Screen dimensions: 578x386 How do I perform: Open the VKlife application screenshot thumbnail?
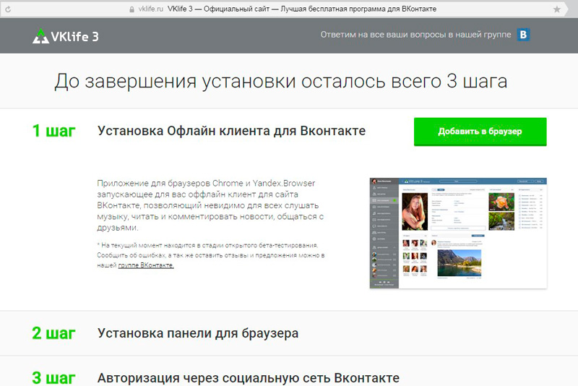pyautogui.click(x=458, y=233)
